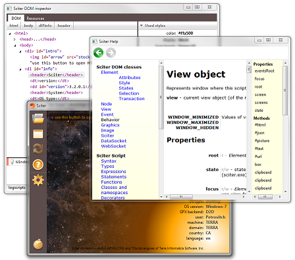Open the WebSocket link in Sciter Help
295x260 pixels.
point(113,146)
